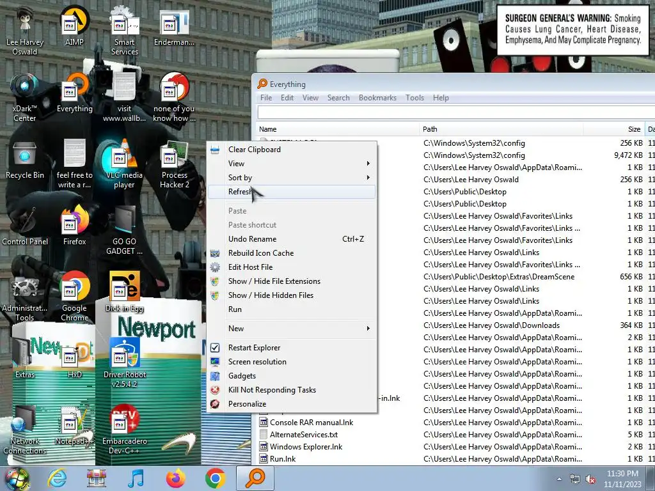
Task: Select the Everything desktop shortcut
Action: [x=74, y=93]
